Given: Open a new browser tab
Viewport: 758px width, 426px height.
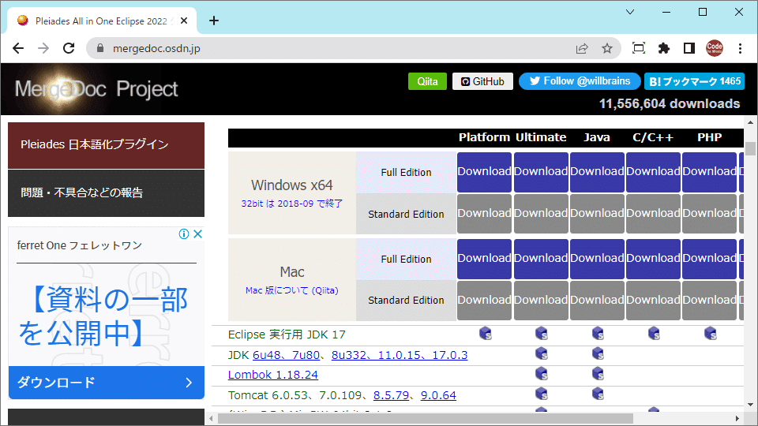Looking at the screenshot, I should pos(214,21).
